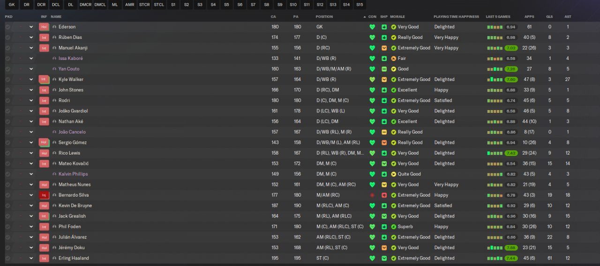Toggle the picked circle for Kevin De Bruyne
The height and width of the screenshot is (266, 600).
[7, 206]
